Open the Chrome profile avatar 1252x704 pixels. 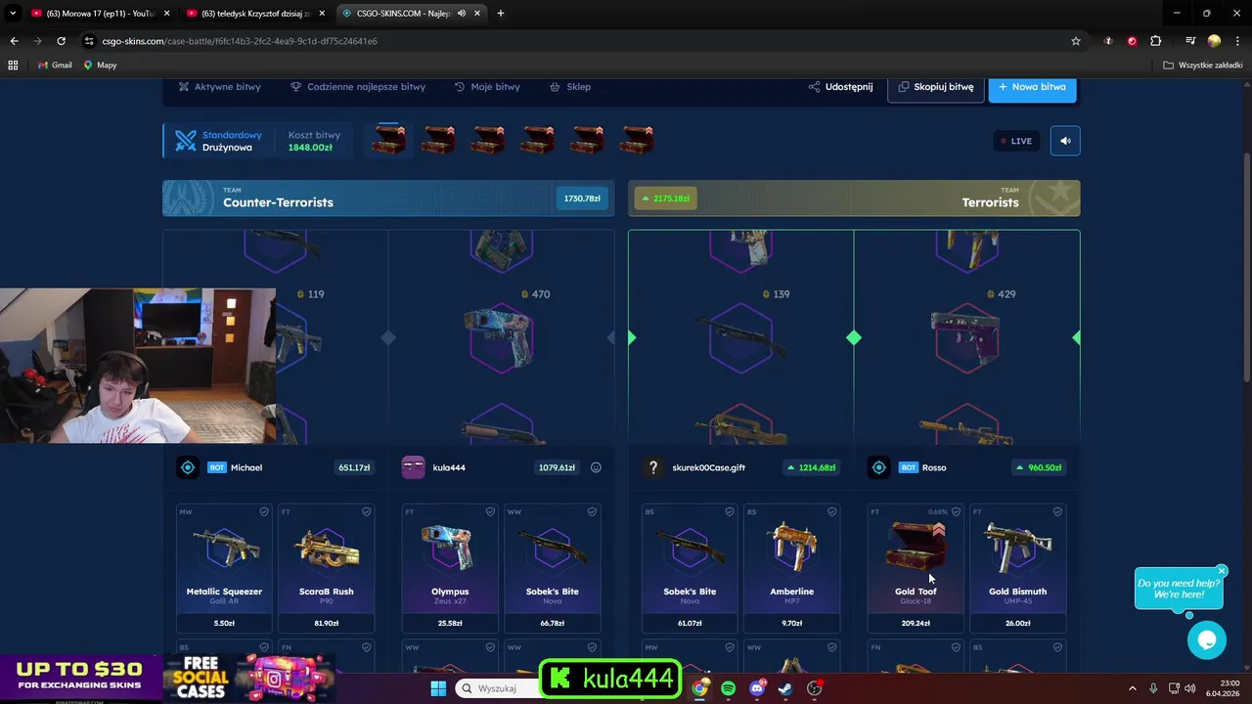pyautogui.click(x=1214, y=41)
